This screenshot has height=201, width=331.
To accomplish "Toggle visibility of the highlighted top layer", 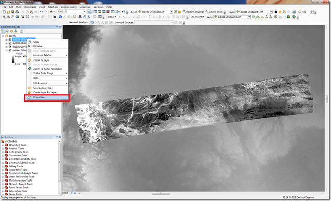I will pos(10,39).
